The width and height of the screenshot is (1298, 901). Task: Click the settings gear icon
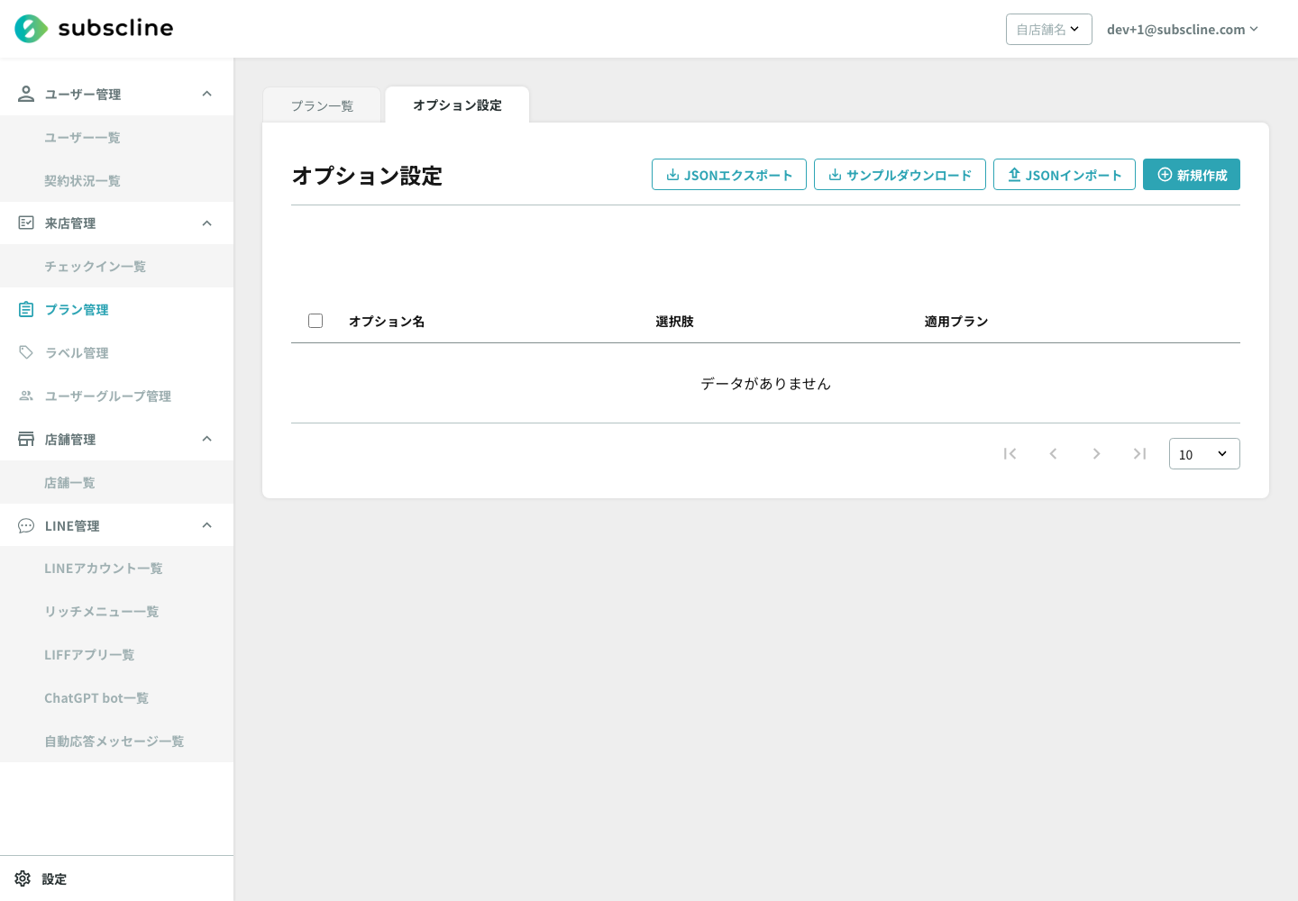coord(23,878)
